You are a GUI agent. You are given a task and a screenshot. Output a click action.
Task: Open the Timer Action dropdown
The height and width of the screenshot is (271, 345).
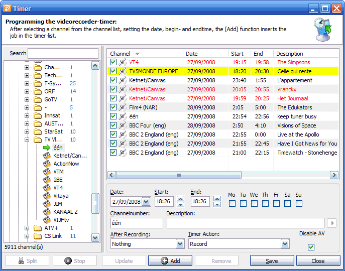285,244
